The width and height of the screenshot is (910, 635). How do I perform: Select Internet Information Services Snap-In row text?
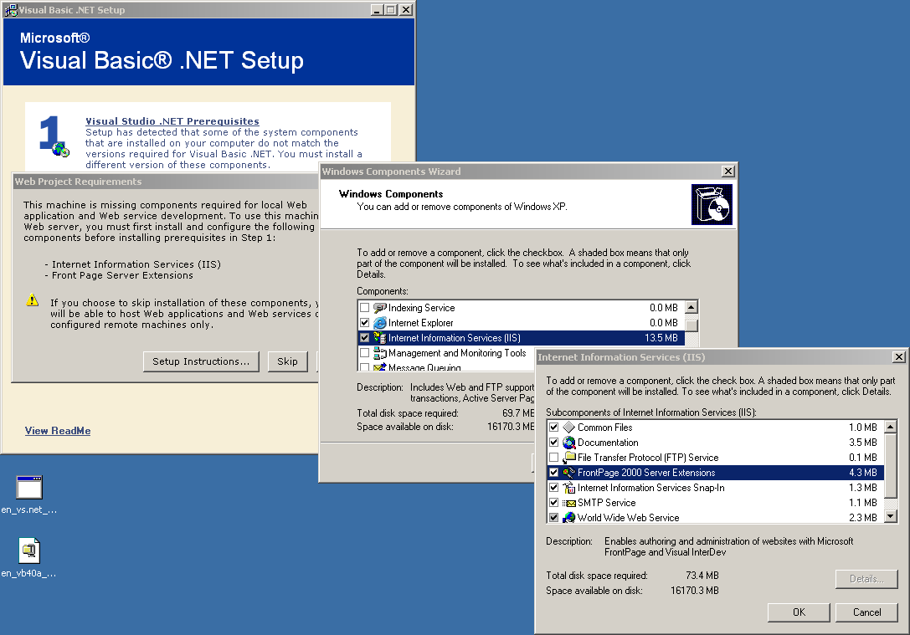point(650,488)
